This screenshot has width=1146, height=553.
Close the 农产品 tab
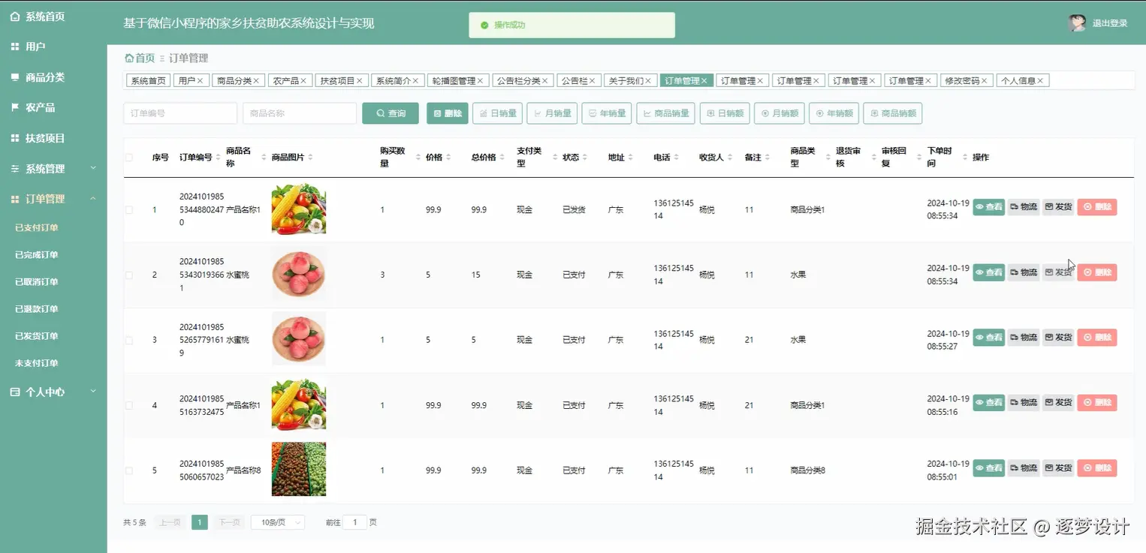click(303, 80)
